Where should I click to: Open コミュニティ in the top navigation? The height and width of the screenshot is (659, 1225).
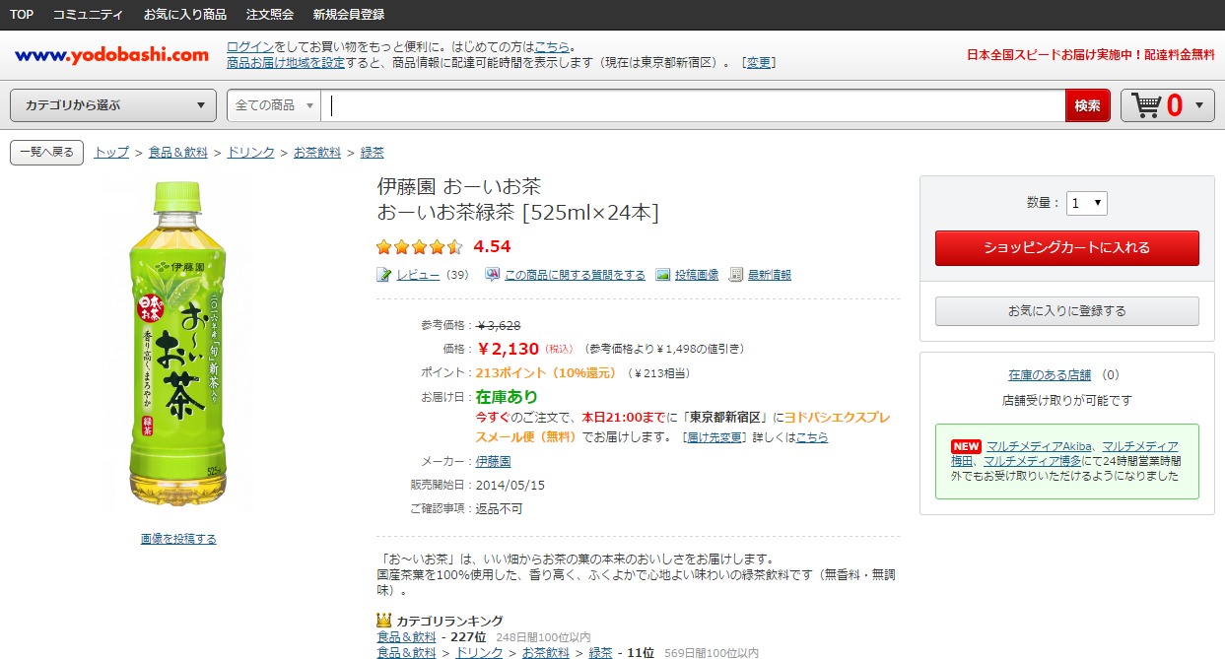(x=88, y=15)
